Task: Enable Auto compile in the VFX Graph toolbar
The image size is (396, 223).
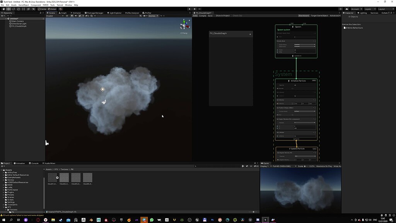Action: click(x=195, y=15)
